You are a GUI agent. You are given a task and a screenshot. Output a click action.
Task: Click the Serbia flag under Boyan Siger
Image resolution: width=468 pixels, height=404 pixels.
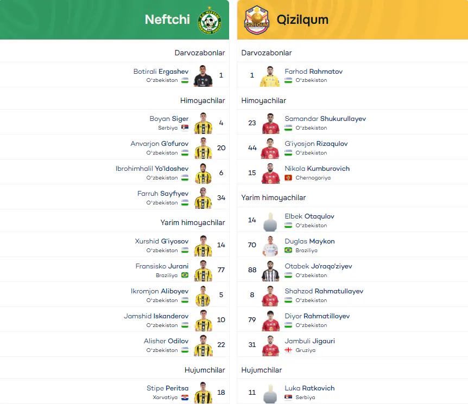pyautogui.click(x=185, y=127)
